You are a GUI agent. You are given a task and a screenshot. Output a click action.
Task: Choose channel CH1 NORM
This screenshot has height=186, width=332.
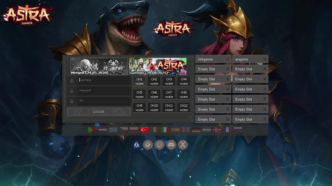pos(139,81)
